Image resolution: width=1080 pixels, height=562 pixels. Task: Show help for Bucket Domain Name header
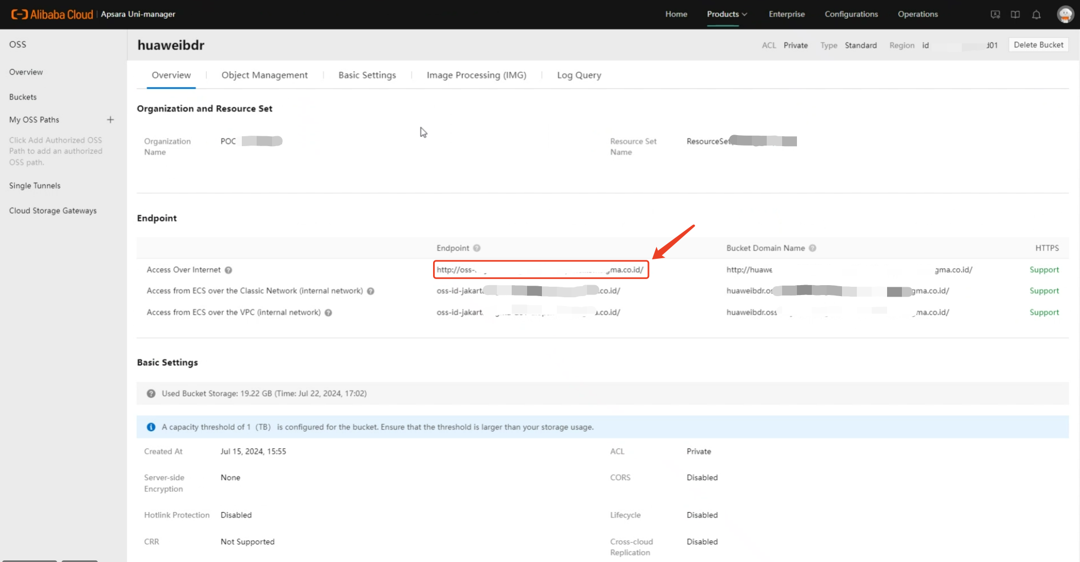click(812, 248)
